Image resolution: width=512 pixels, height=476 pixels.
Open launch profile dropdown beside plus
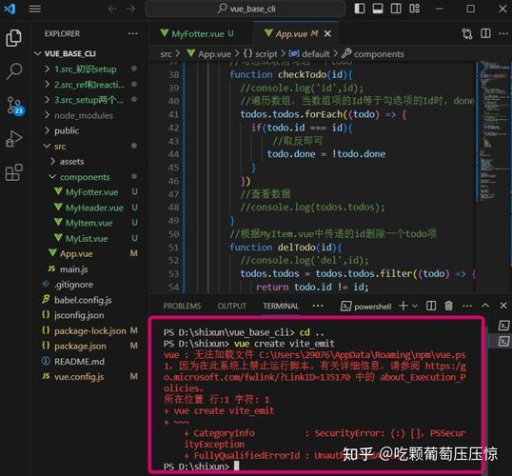point(415,307)
